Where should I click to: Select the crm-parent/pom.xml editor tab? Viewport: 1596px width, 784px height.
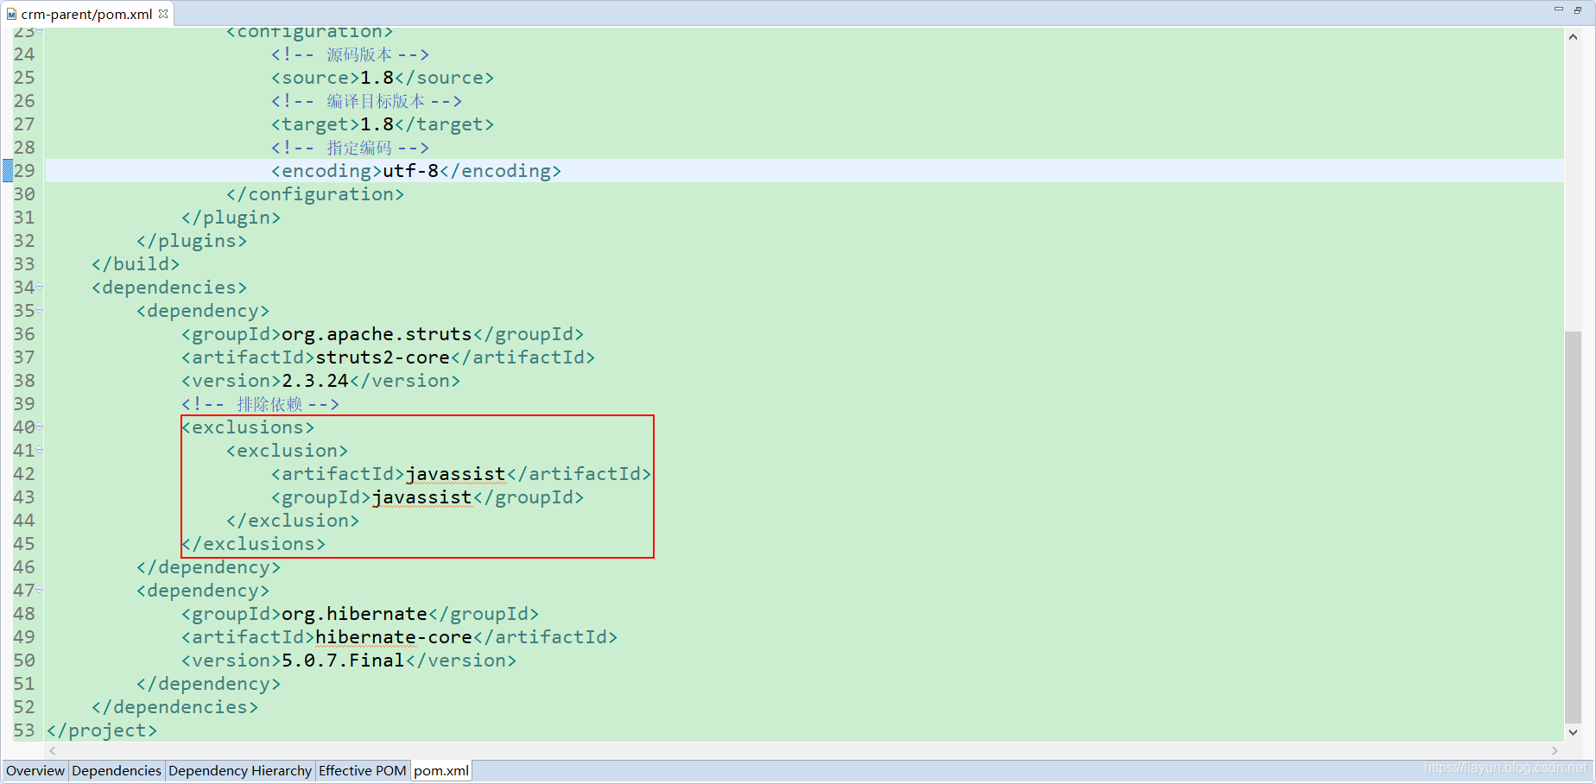86,14
